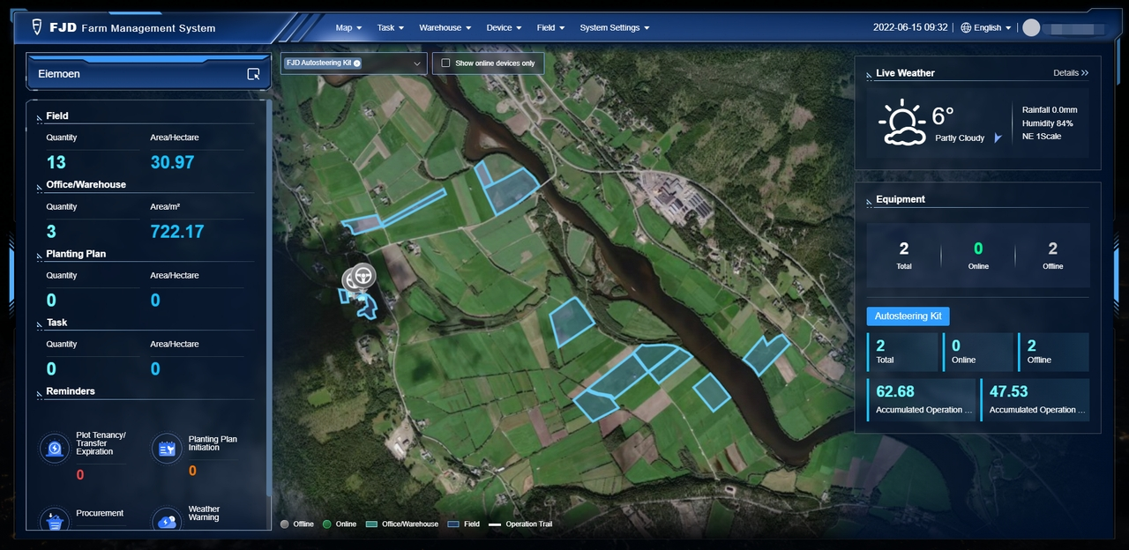The height and width of the screenshot is (550, 1129).
Task: Open the Live Weather Details link
Action: tap(1070, 73)
